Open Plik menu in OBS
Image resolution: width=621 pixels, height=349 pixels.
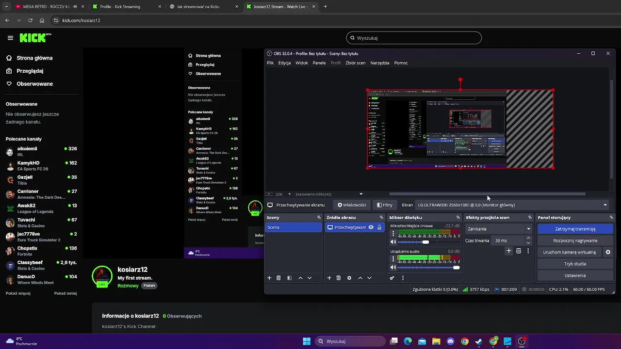pyautogui.click(x=270, y=63)
